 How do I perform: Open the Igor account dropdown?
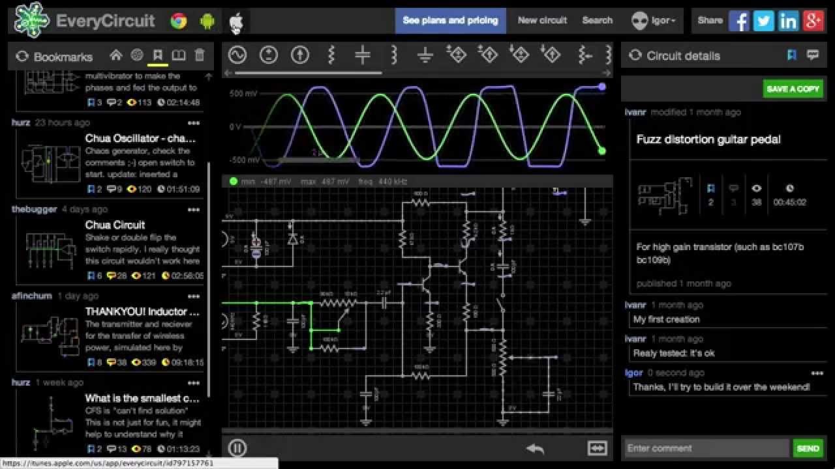point(654,20)
